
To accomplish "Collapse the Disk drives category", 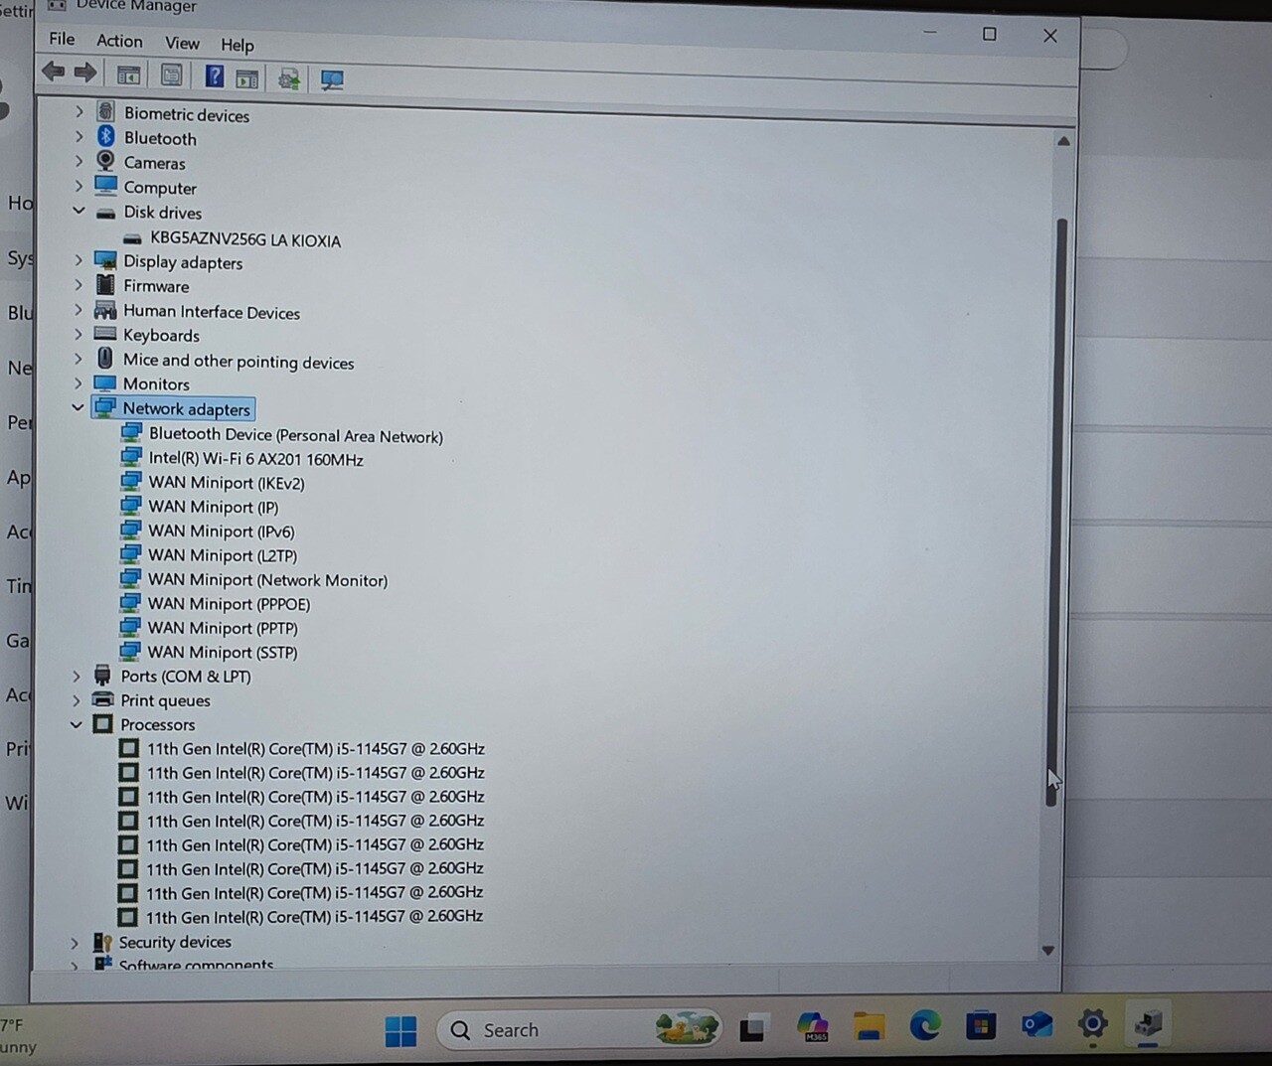I will (79, 211).
